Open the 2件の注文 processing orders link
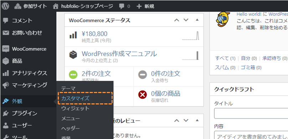Image resolution: width=288 pixels, height=139 pixels. click(96, 74)
